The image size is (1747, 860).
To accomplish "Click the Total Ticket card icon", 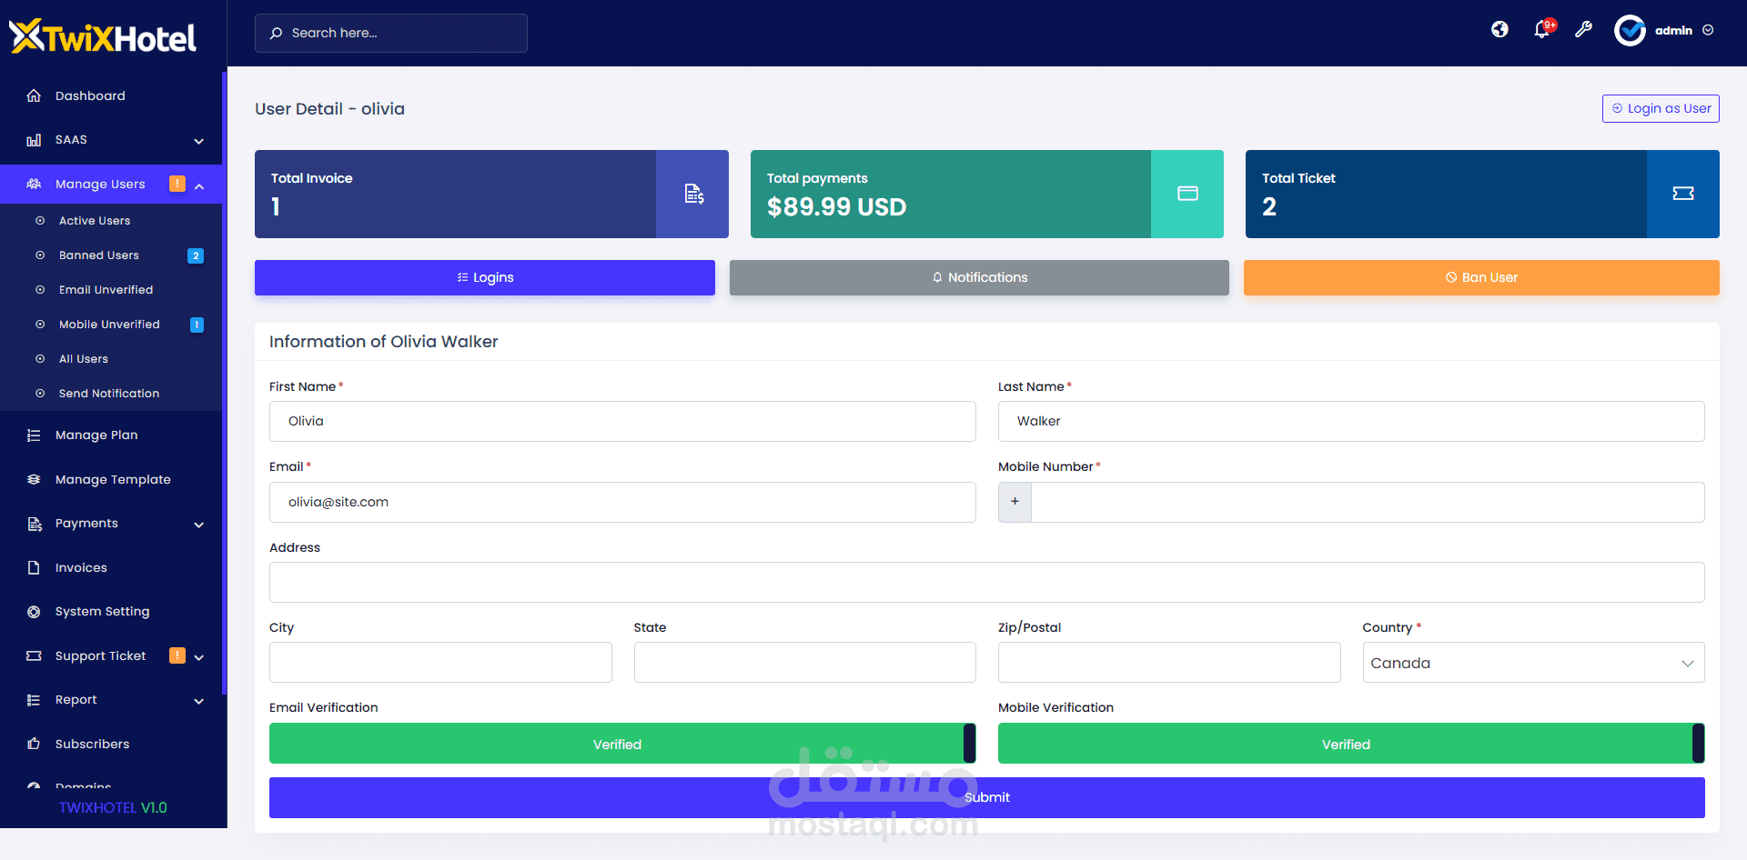I will (1683, 194).
